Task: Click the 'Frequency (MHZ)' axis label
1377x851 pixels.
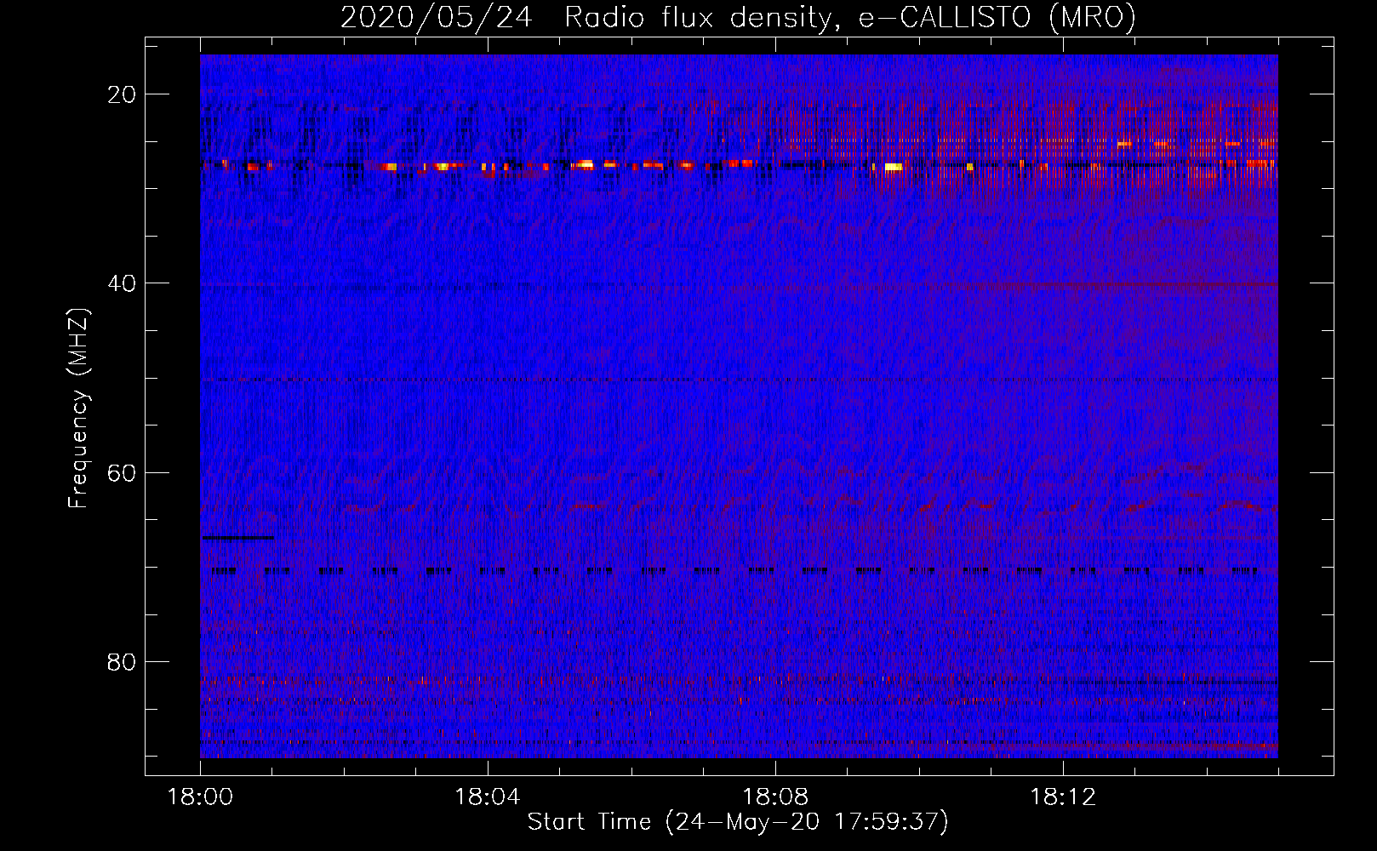Action: click(x=78, y=408)
